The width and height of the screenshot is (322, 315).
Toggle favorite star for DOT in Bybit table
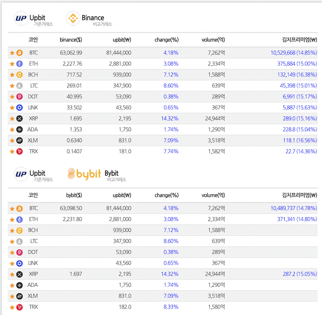point(12,252)
